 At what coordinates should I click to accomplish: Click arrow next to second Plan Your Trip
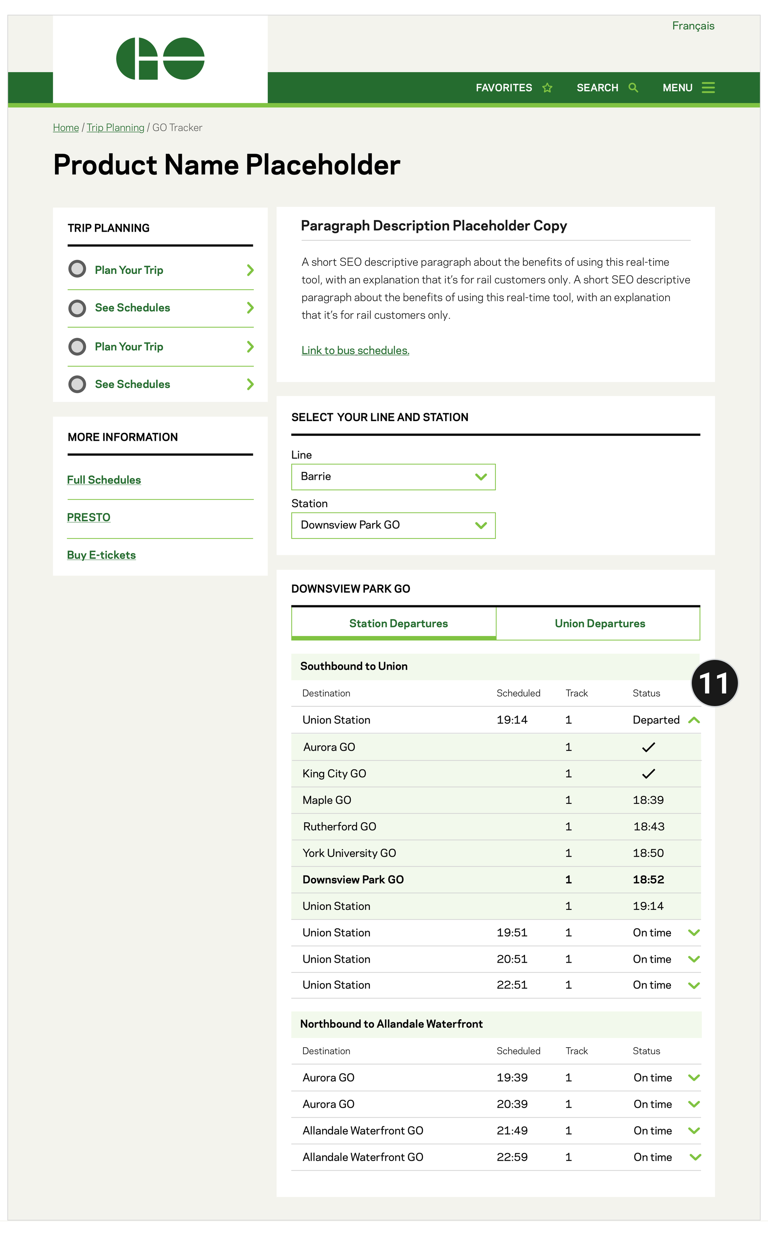click(x=250, y=347)
